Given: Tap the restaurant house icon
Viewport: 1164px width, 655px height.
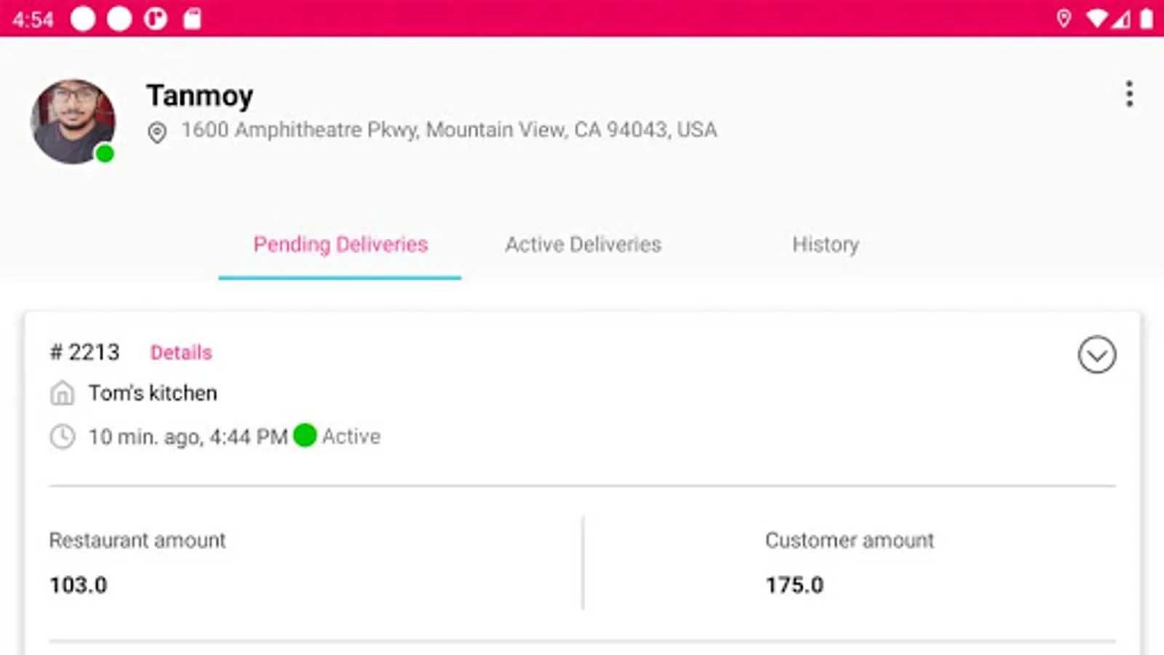Looking at the screenshot, I should (x=62, y=394).
